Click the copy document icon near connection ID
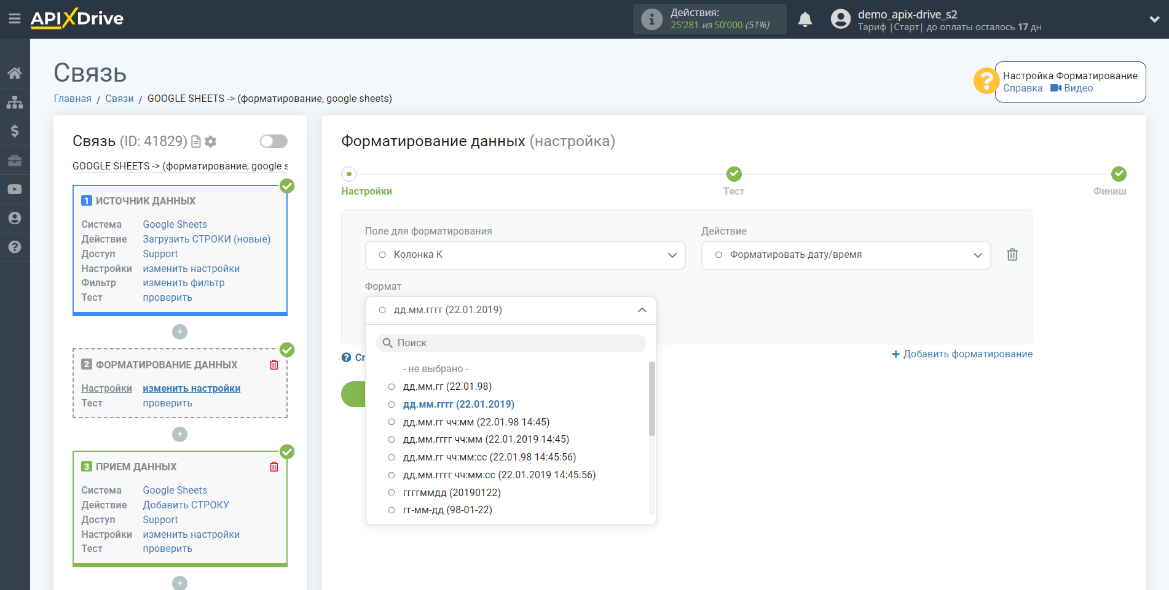 (196, 142)
